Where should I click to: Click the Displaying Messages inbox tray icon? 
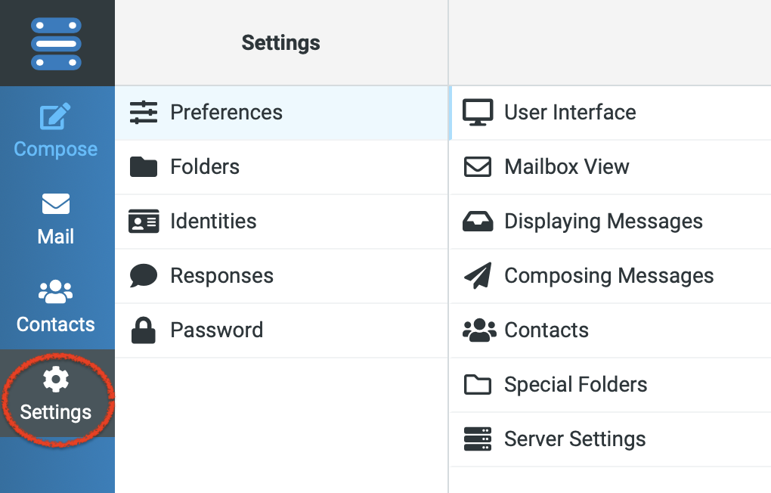point(478,222)
